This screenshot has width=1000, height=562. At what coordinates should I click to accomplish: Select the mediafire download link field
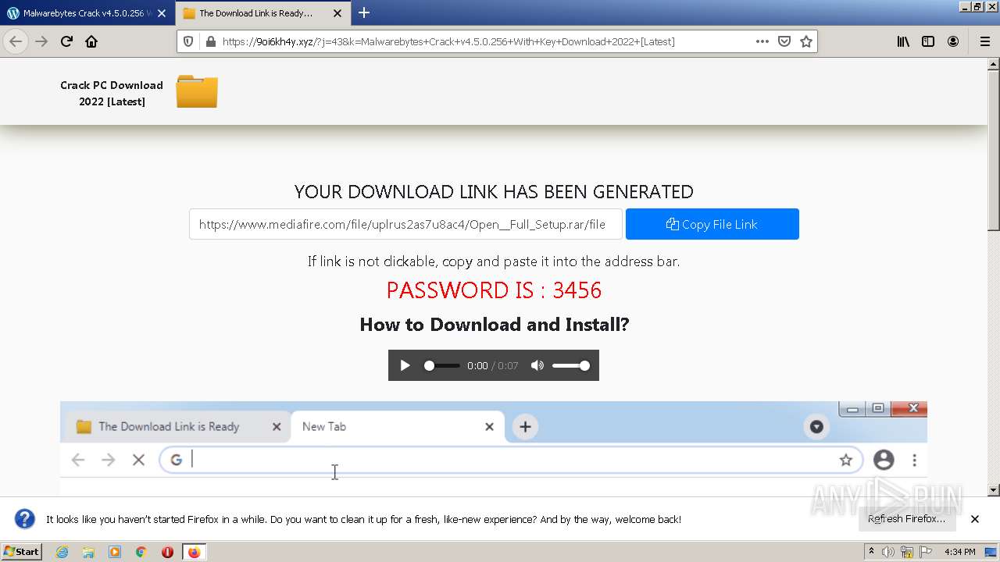point(405,224)
